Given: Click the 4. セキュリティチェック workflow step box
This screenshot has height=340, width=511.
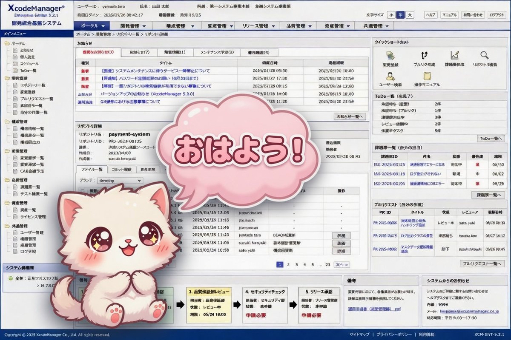Looking at the screenshot, I should pyautogui.click(x=265, y=306).
